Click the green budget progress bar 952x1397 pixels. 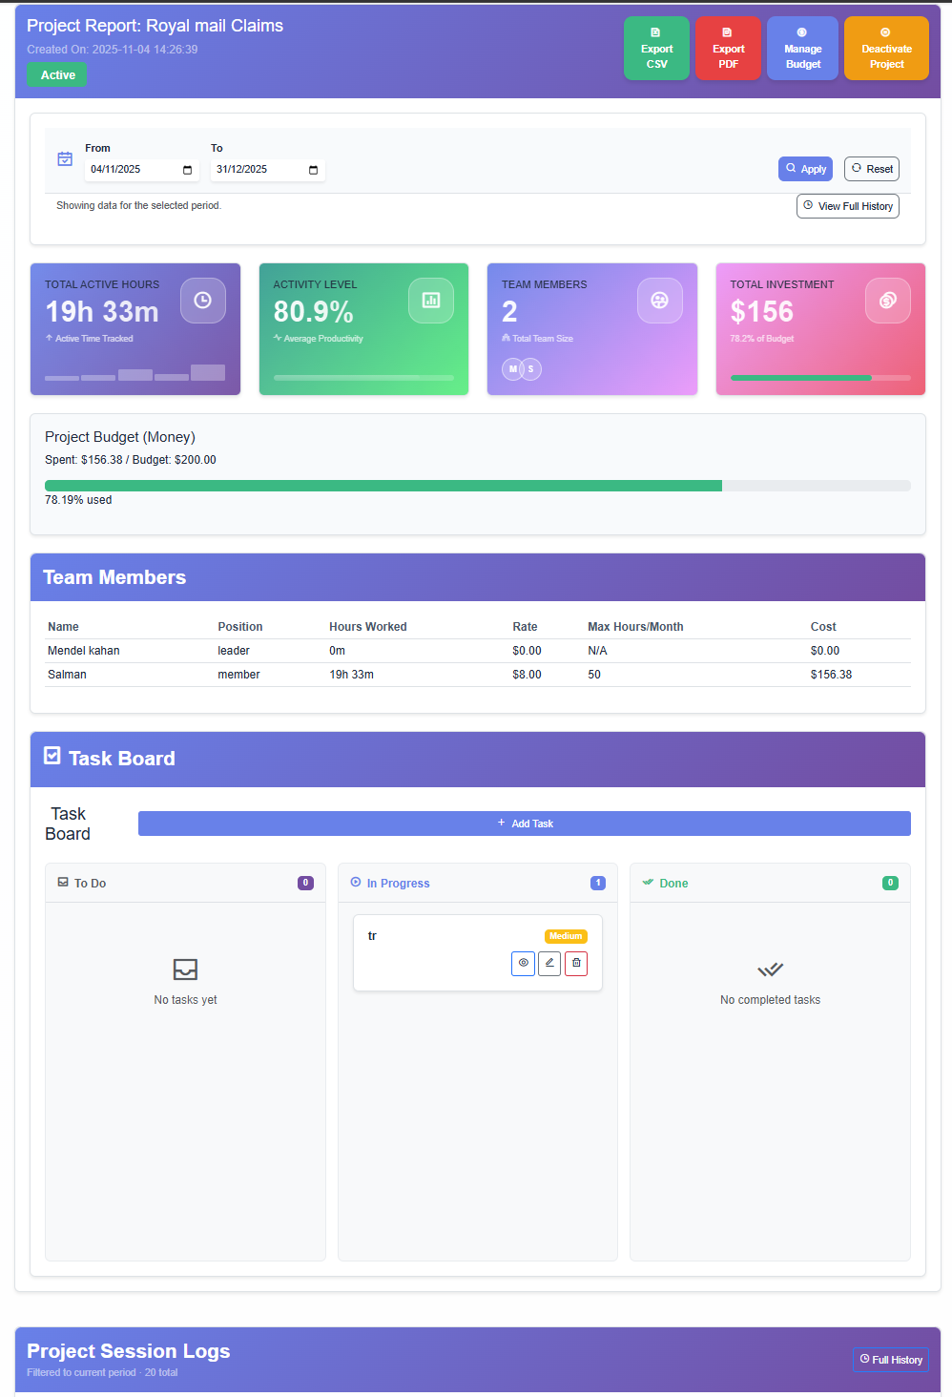click(382, 485)
